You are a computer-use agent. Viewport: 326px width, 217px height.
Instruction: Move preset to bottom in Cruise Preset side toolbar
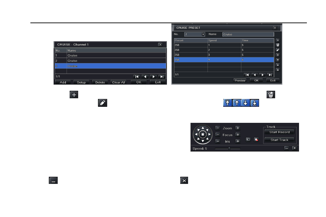point(278,70)
